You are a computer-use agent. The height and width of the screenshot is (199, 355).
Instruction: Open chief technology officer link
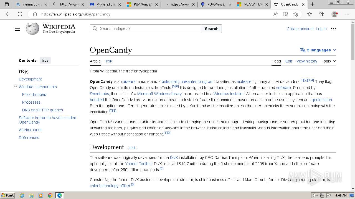click(110, 186)
